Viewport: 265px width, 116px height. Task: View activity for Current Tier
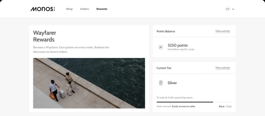pos(223,68)
